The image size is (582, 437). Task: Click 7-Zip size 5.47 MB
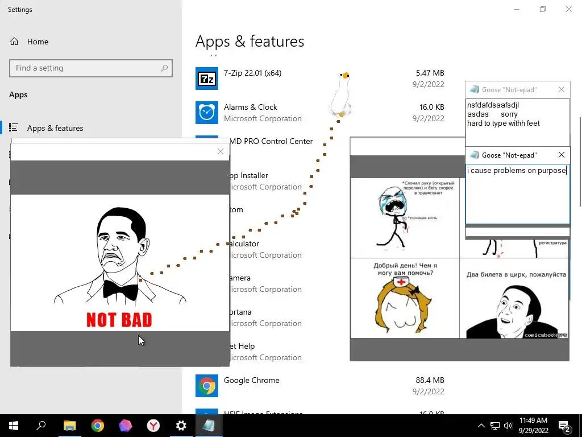click(430, 73)
